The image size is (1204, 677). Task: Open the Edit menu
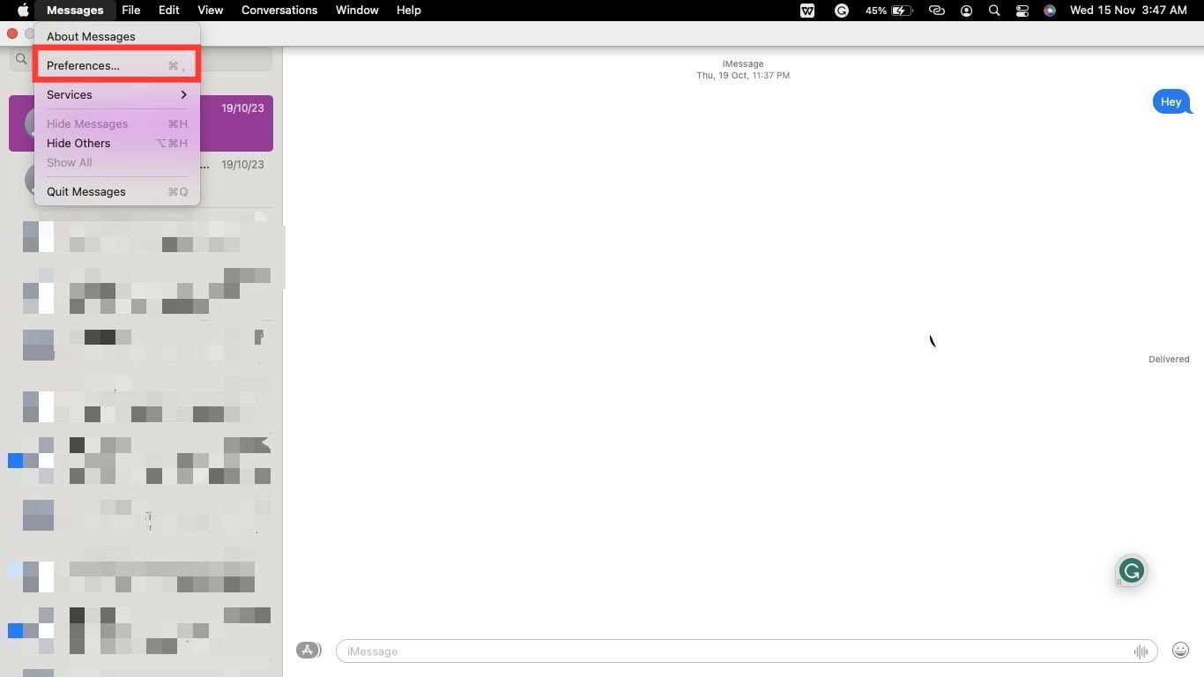tap(168, 11)
